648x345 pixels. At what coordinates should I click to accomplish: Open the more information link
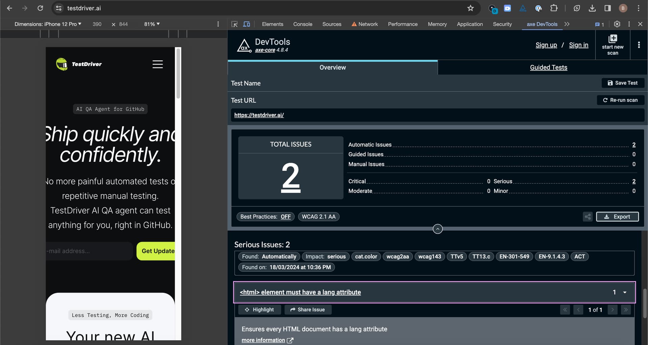click(x=267, y=340)
